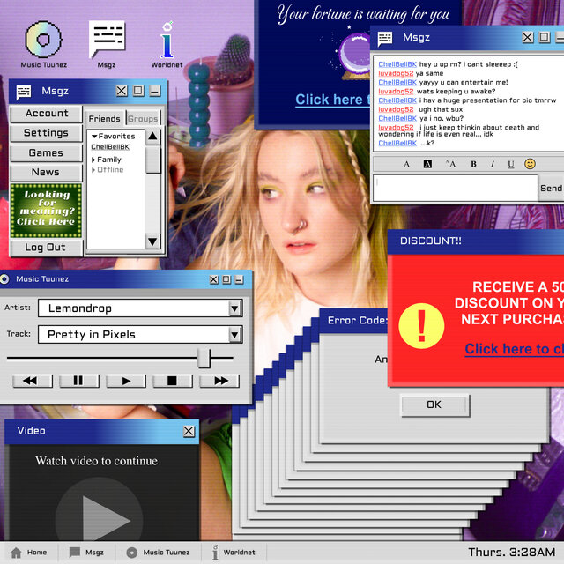Screen dimensions: 564x564
Task: Collapse the Favorites group
Action: [94, 137]
